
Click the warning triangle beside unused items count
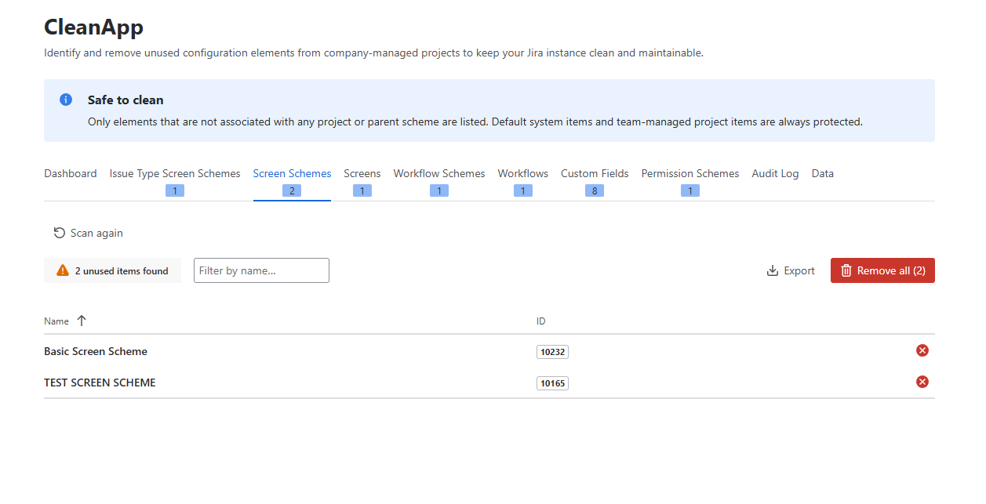pos(61,270)
